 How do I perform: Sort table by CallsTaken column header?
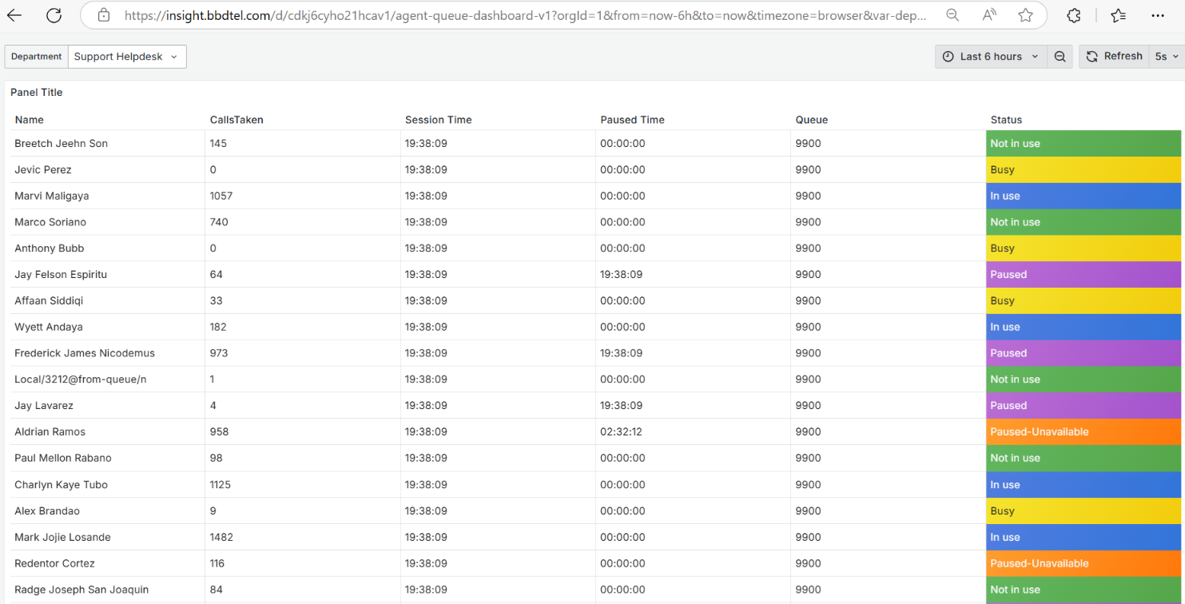pyautogui.click(x=237, y=120)
